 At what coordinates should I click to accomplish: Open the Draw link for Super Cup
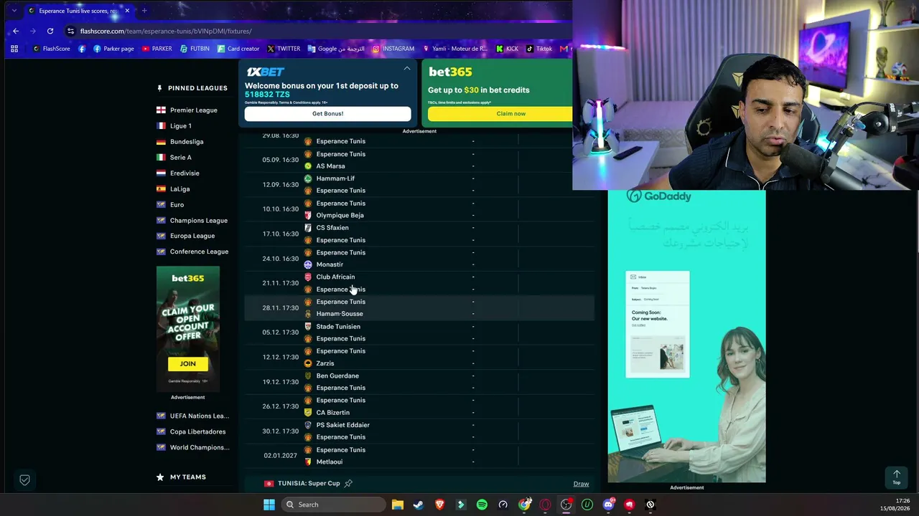(581, 484)
